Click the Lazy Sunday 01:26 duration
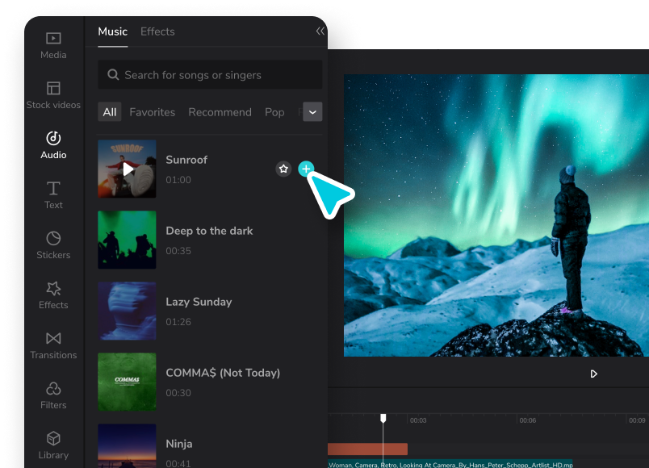This screenshot has width=649, height=468. tap(178, 322)
